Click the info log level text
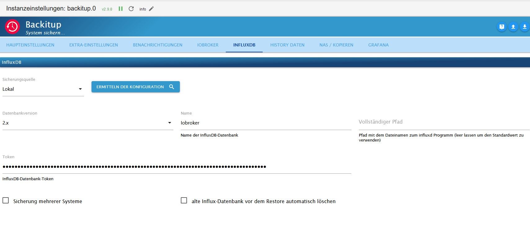The height and width of the screenshot is (231, 530). (x=143, y=9)
